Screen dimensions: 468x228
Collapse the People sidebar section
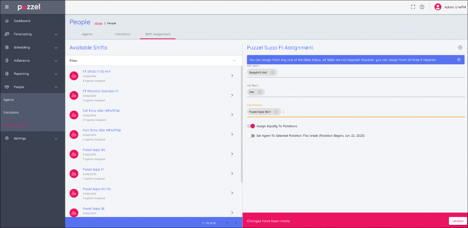(x=56, y=87)
